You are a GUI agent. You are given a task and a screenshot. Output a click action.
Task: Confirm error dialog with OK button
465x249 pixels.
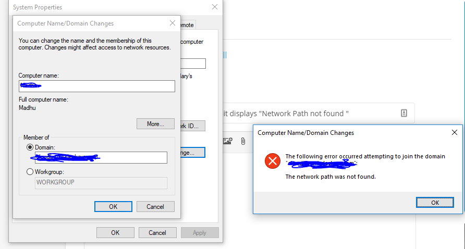tap(435, 203)
